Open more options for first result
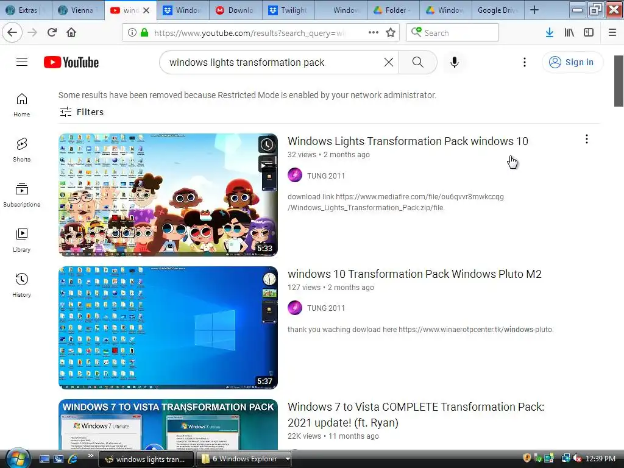The image size is (624, 468). (587, 140)
